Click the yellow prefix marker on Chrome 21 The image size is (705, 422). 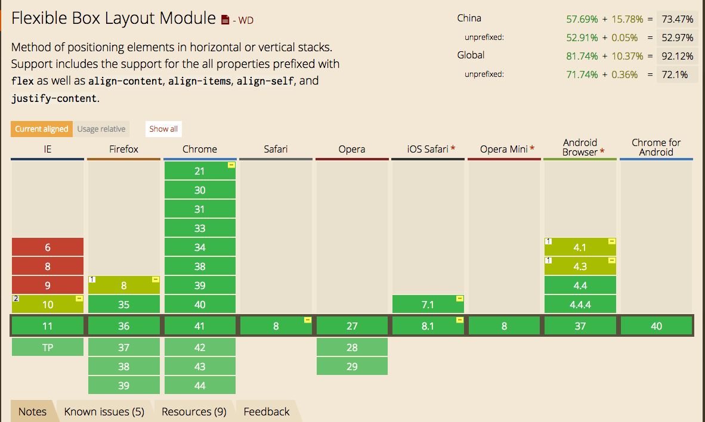231,165
